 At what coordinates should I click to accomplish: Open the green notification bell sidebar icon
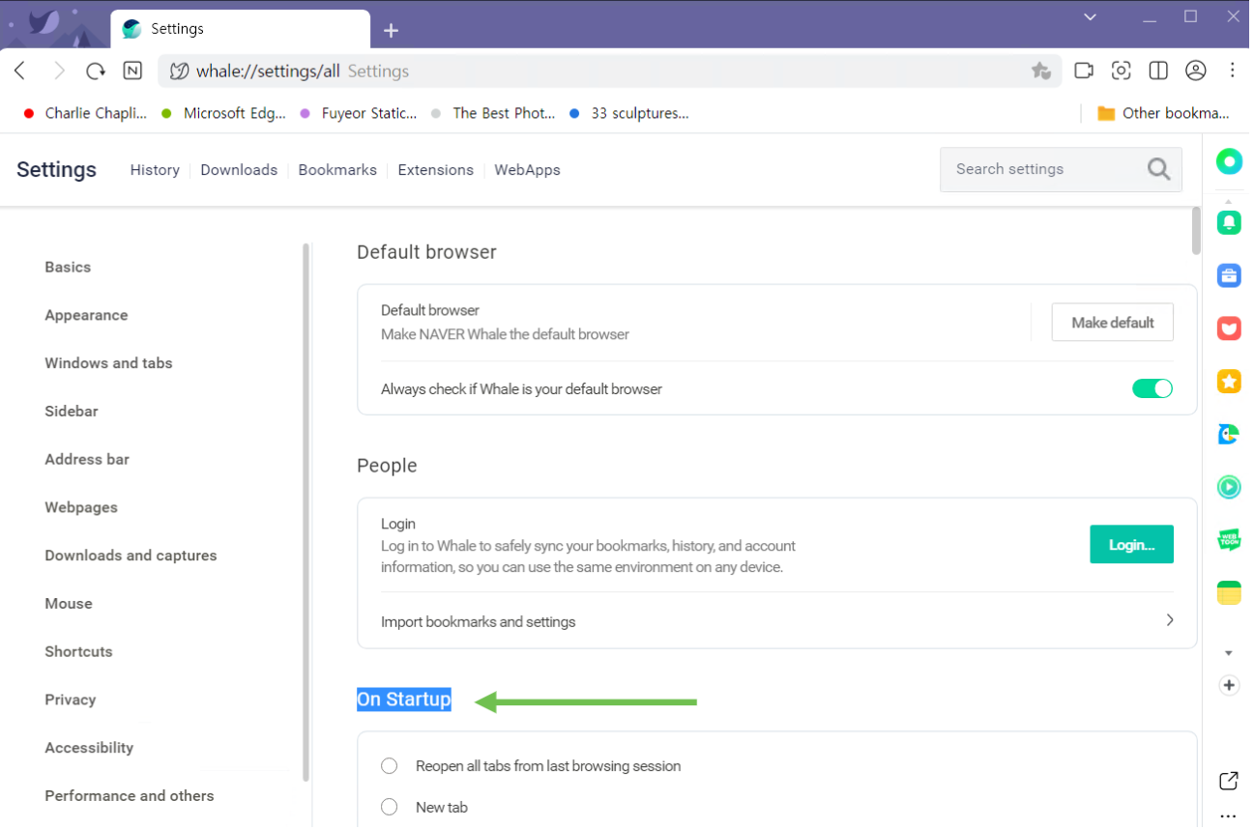point(1229,222)
